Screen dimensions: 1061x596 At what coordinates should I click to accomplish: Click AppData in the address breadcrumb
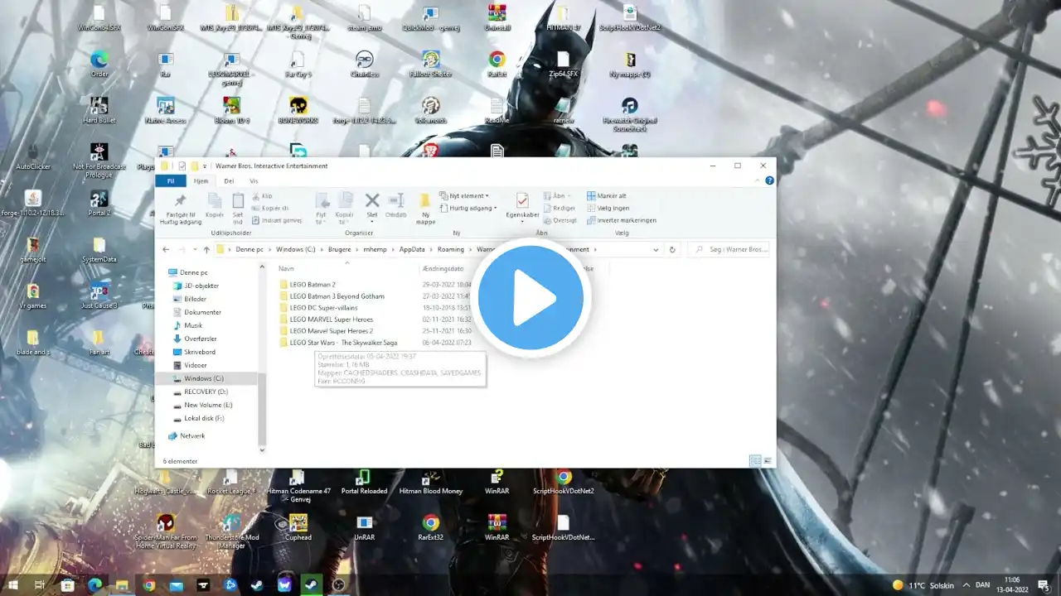412,249
